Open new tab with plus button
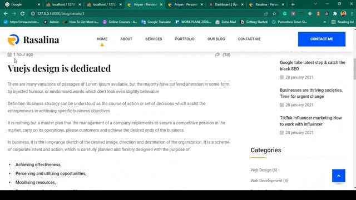Viewport: 356px width, 200px height. click(x=293, y=4)
